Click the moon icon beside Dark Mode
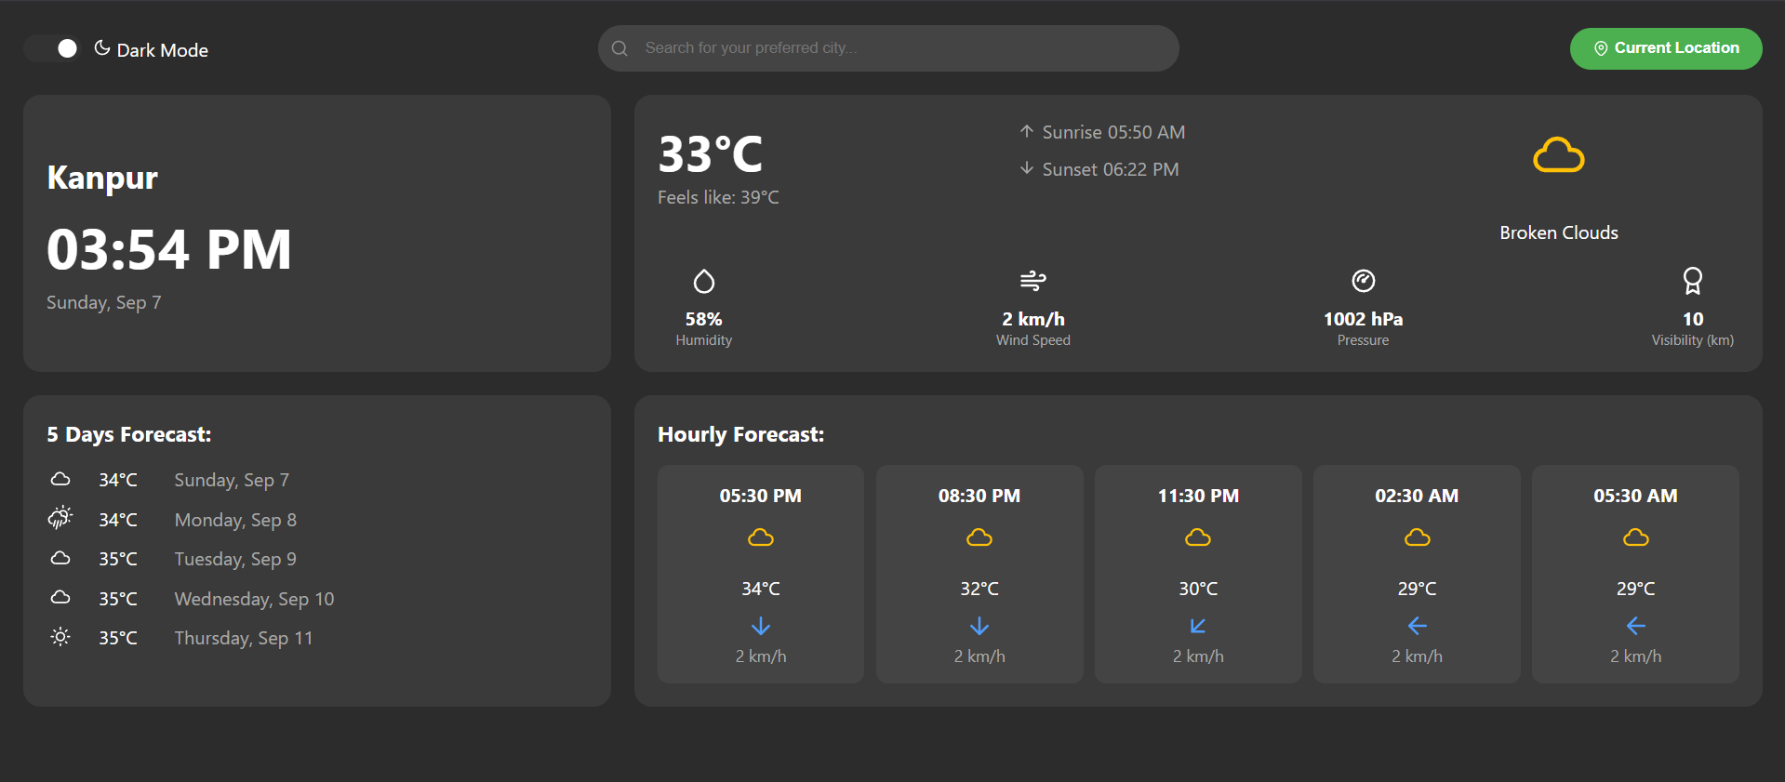Viewport: 1785px width, 782px height. (x=102, y=48)
